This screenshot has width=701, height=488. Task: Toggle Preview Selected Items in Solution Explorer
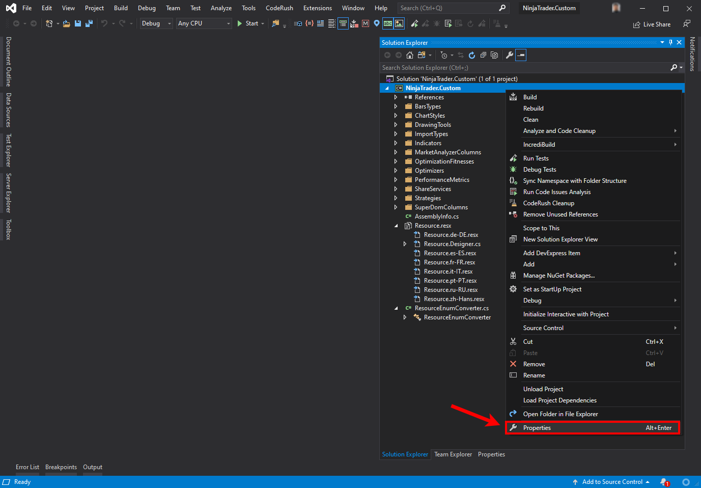pyautogui.click(x=521, y=55)
